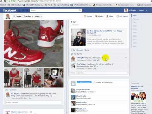
Task: Select the Life Event composer option
Action: pos(122,16)
